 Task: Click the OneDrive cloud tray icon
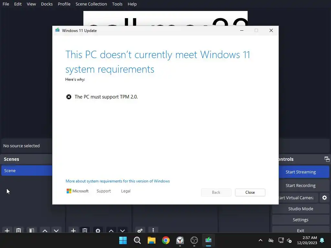[271, 240]
